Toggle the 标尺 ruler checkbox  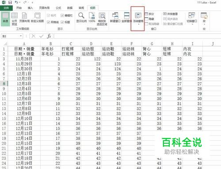point(48,15)
